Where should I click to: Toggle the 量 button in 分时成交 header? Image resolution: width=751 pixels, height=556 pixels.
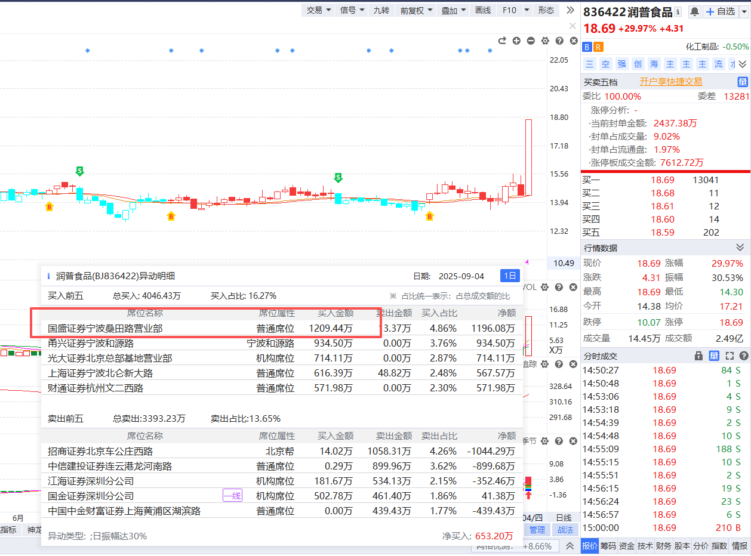(x=713, y=356)
